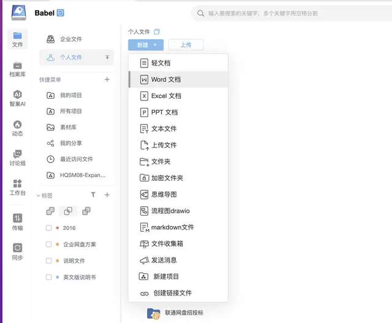Choose 加密文件夹 in the new menu
The width and height of the screenshot is (392, 323).
click(178, 178)
